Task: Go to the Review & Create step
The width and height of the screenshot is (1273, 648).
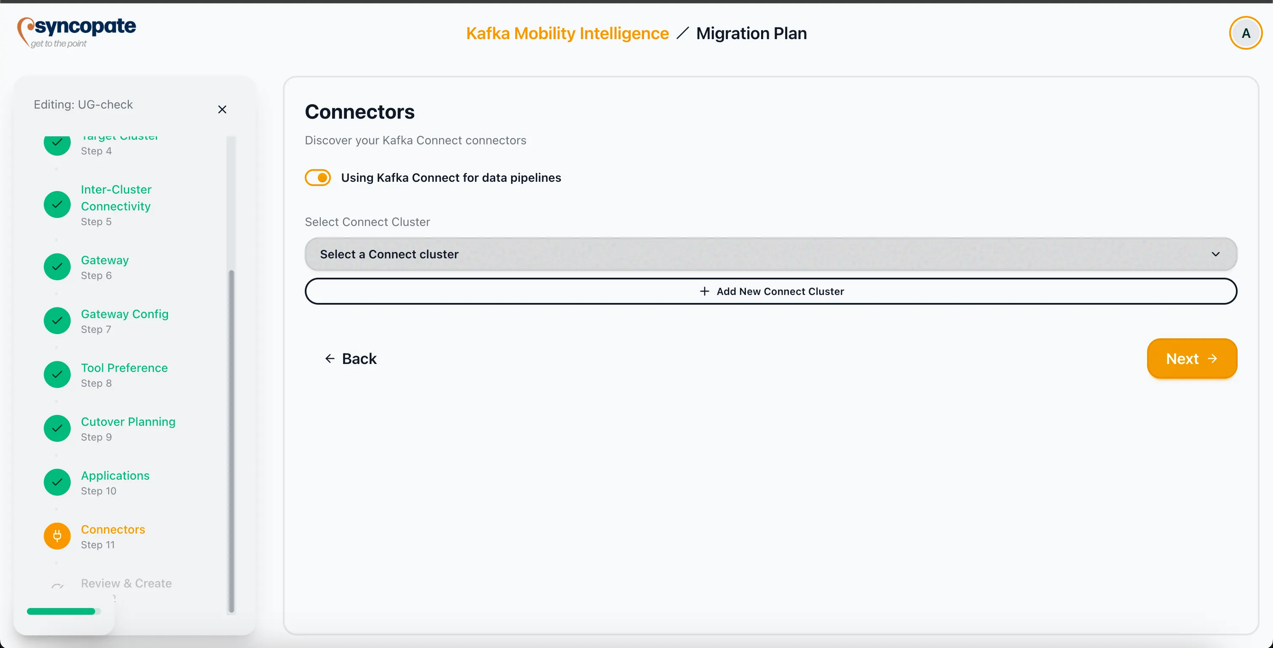Action: 126,583
